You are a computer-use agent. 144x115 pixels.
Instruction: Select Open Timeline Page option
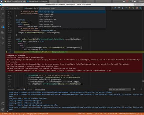point(72,14)
